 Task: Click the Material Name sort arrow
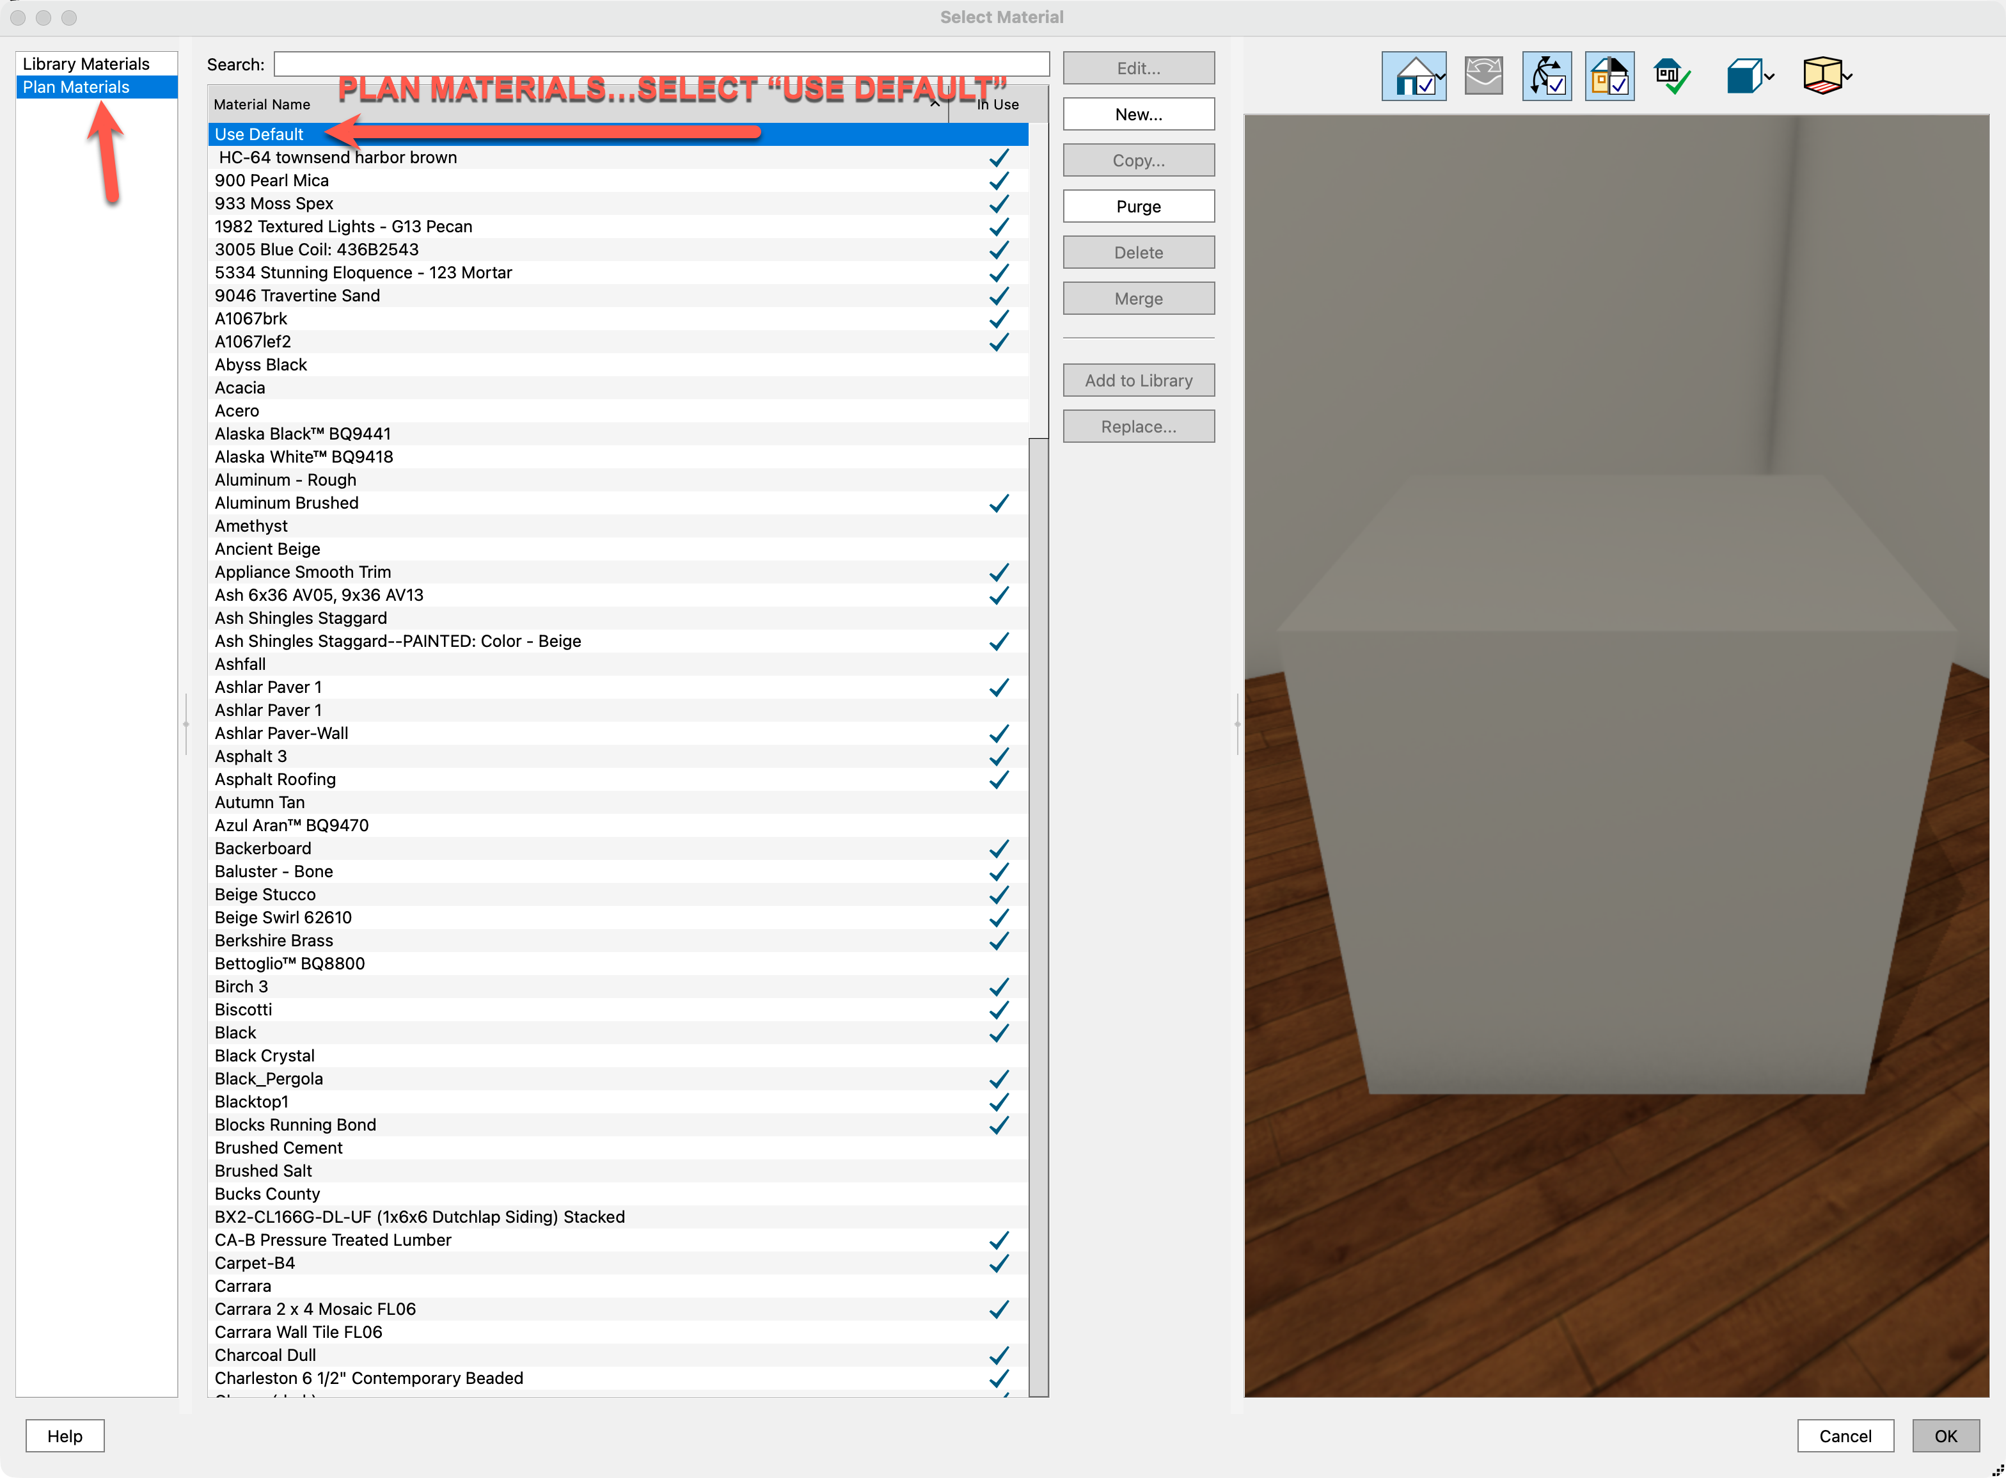pyautogui.click(x=934, y=104)
